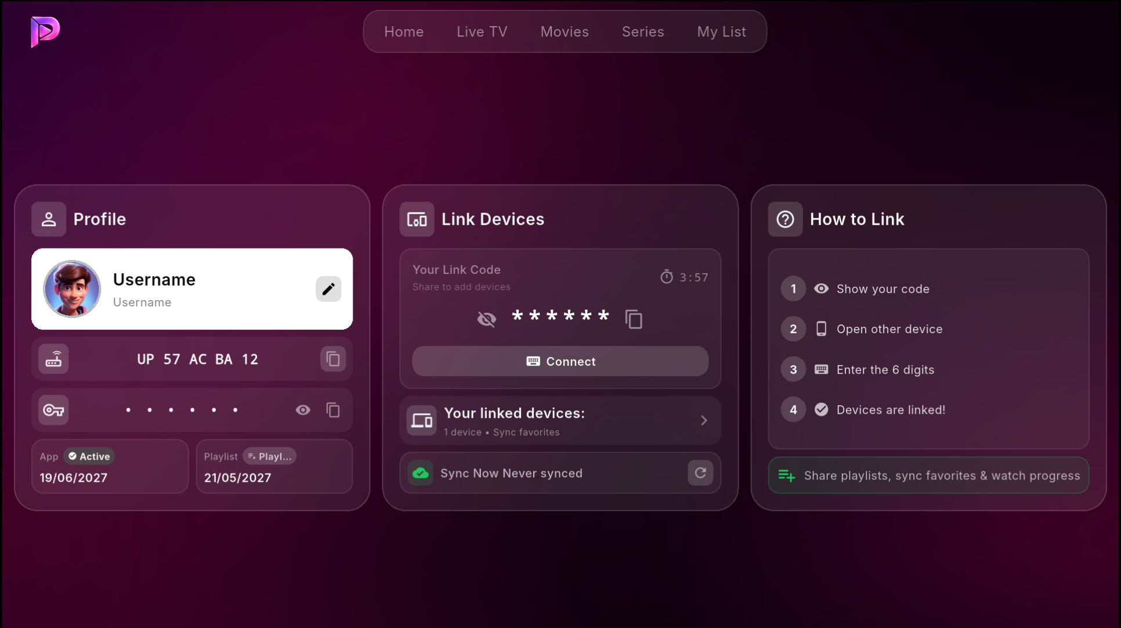Click the masked link code asterisks
This screenshot has width=1121, height=628.
(x=560, y=316)
